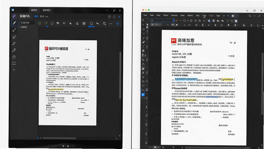Click the PDF page in the left window
264x149 pixels.
click(68, 83)
